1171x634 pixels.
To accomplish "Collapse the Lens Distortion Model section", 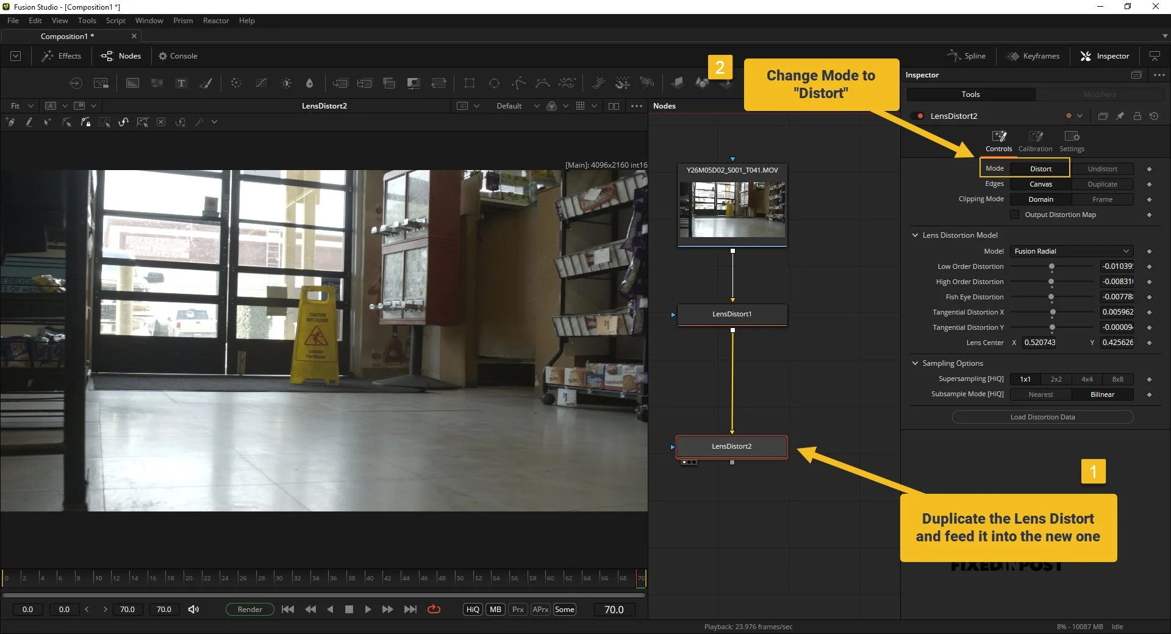I will pos(915,235).
